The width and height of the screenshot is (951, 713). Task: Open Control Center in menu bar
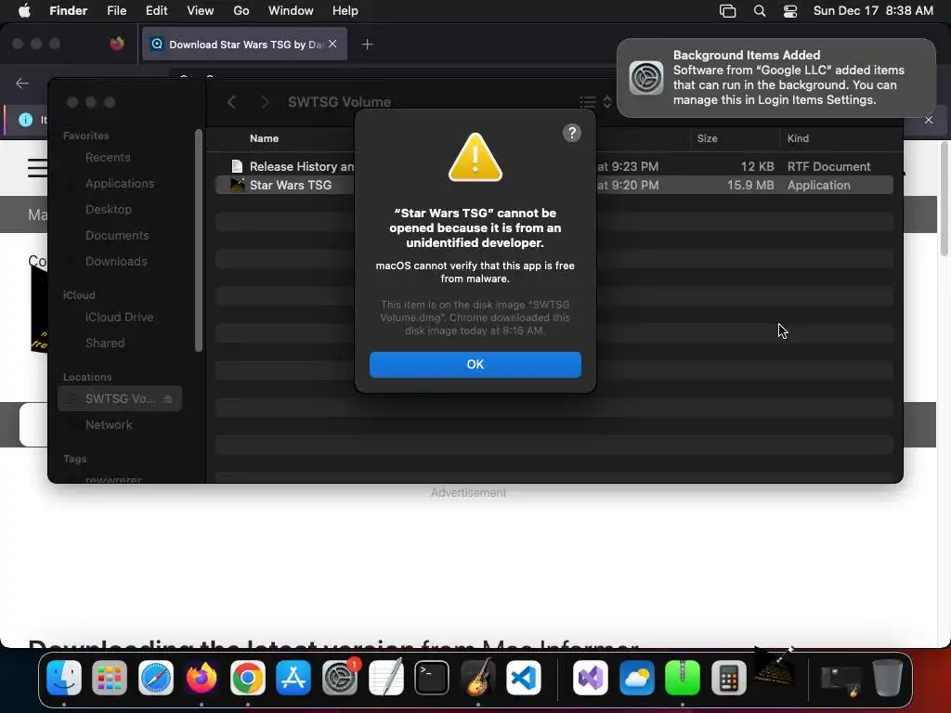pos(790,11)
